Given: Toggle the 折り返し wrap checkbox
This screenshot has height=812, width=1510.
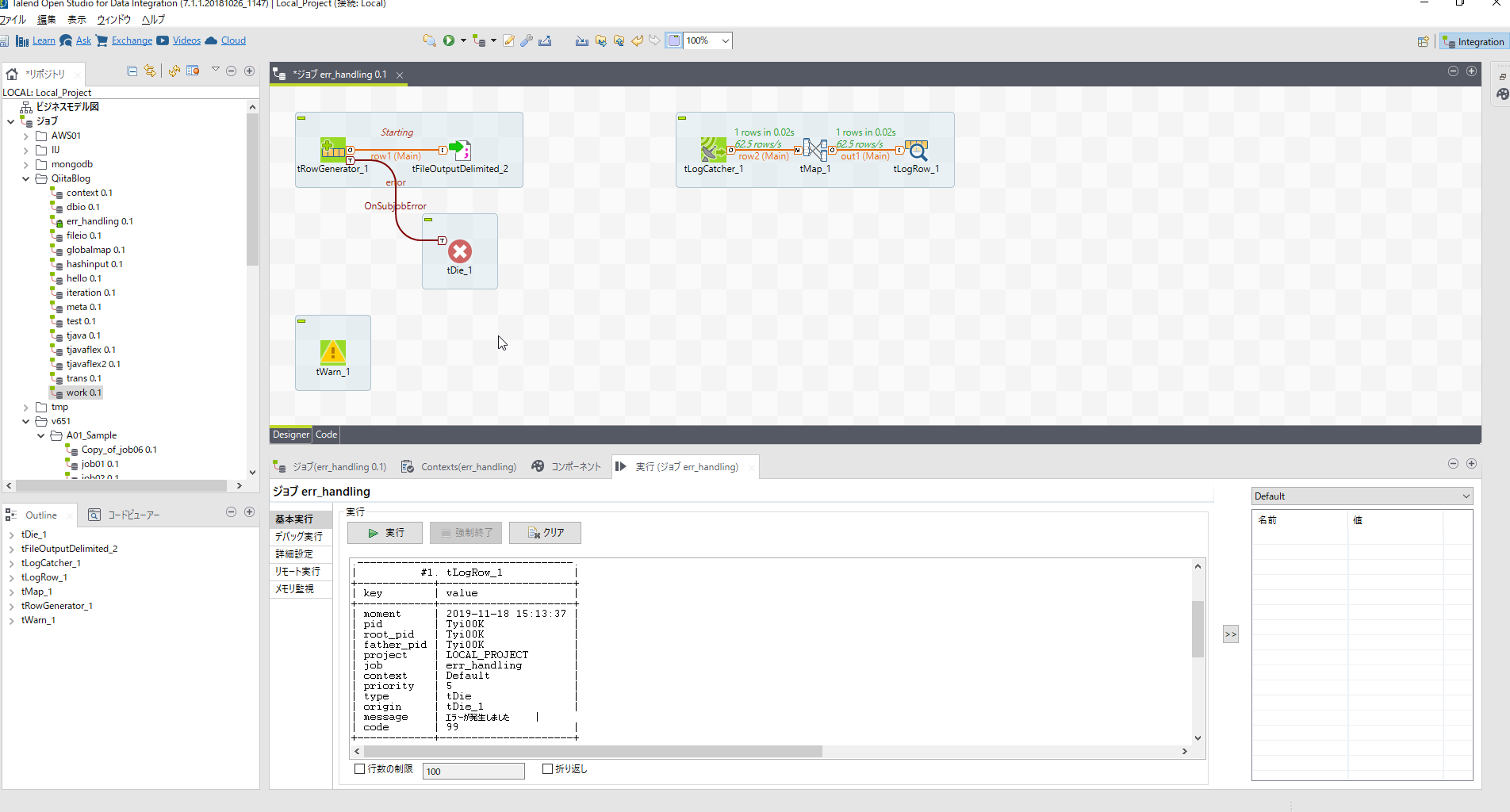Looking at the screenshot, I should pyautogui.click(x=547, y=769).
